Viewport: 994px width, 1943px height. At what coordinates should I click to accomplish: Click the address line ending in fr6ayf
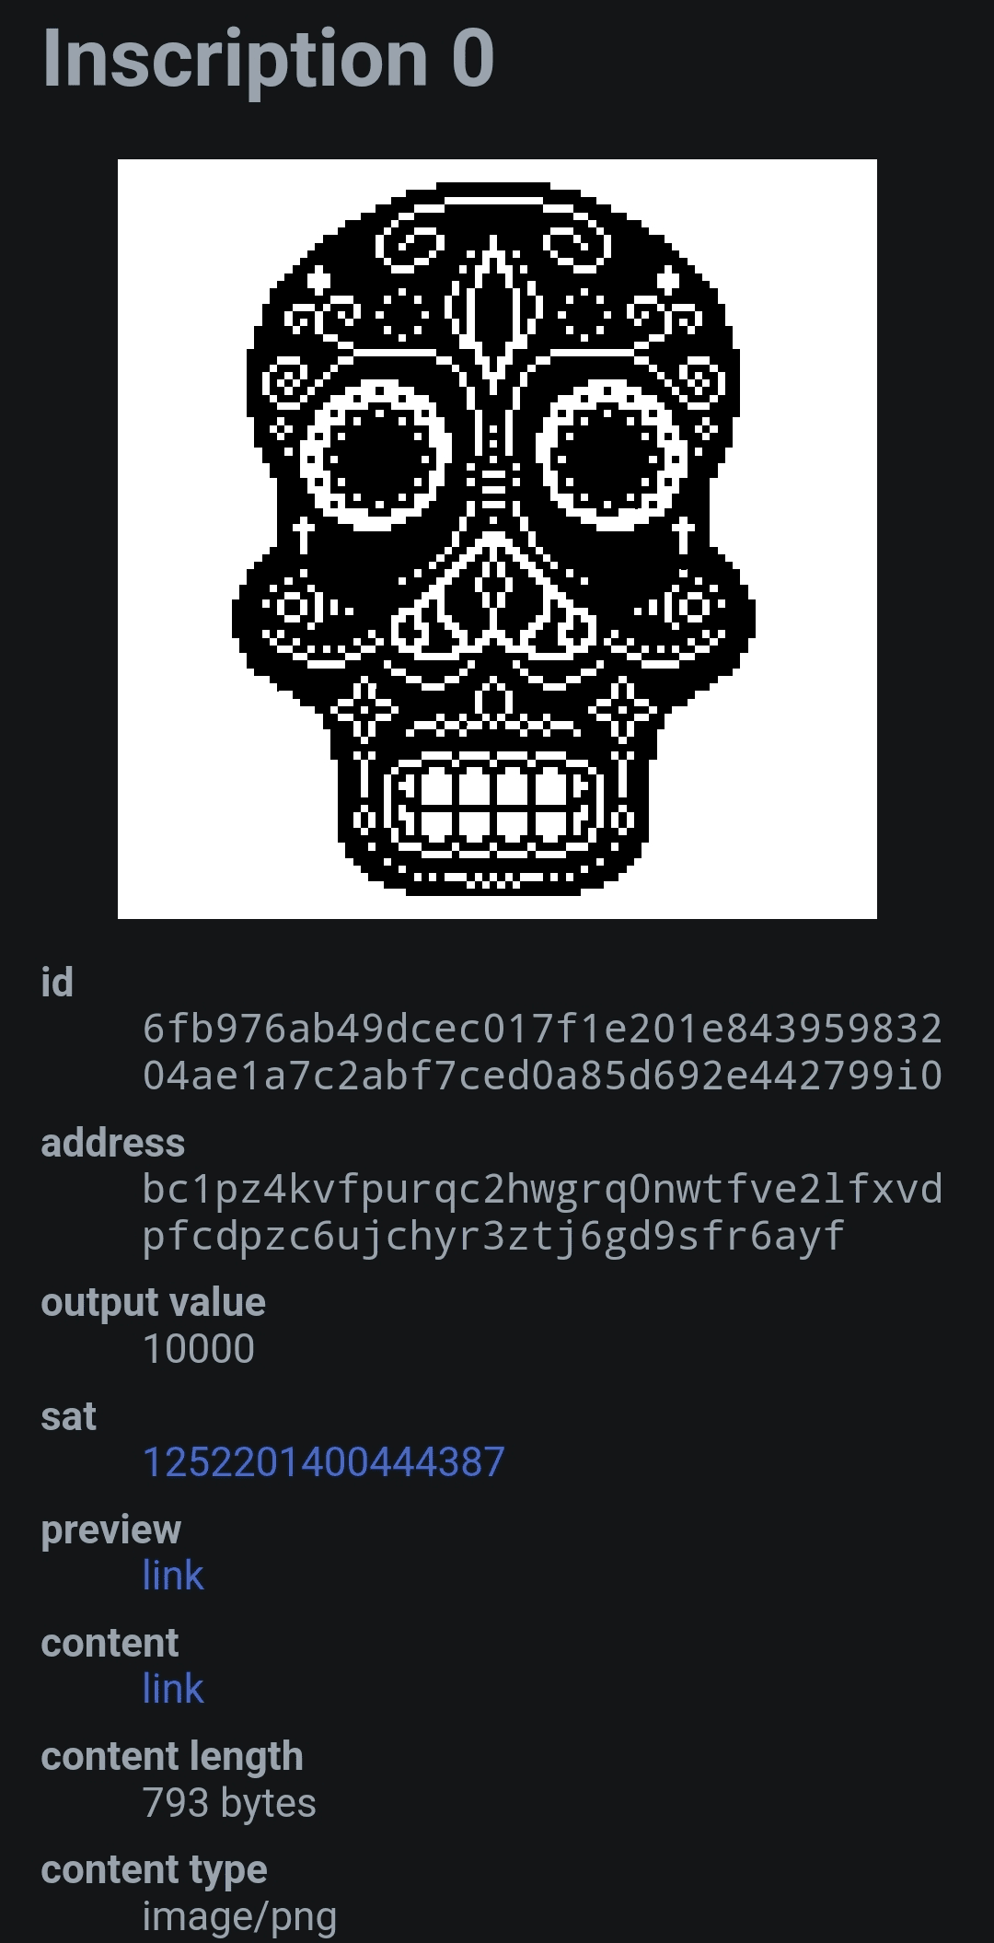click(493, 1236)
